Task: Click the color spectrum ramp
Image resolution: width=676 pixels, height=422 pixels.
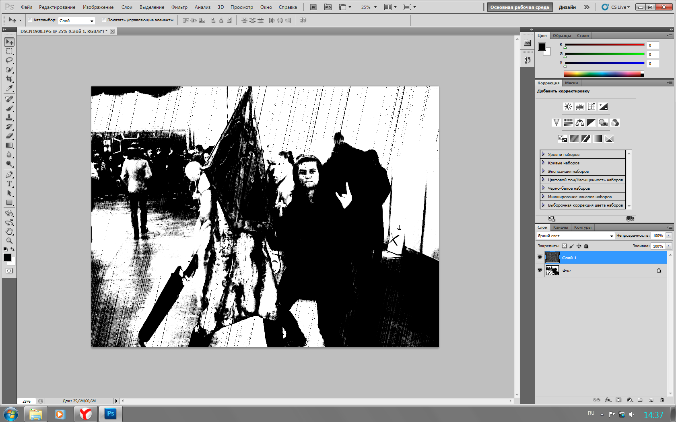Action: pyautogui.click(x=604, y=74)
